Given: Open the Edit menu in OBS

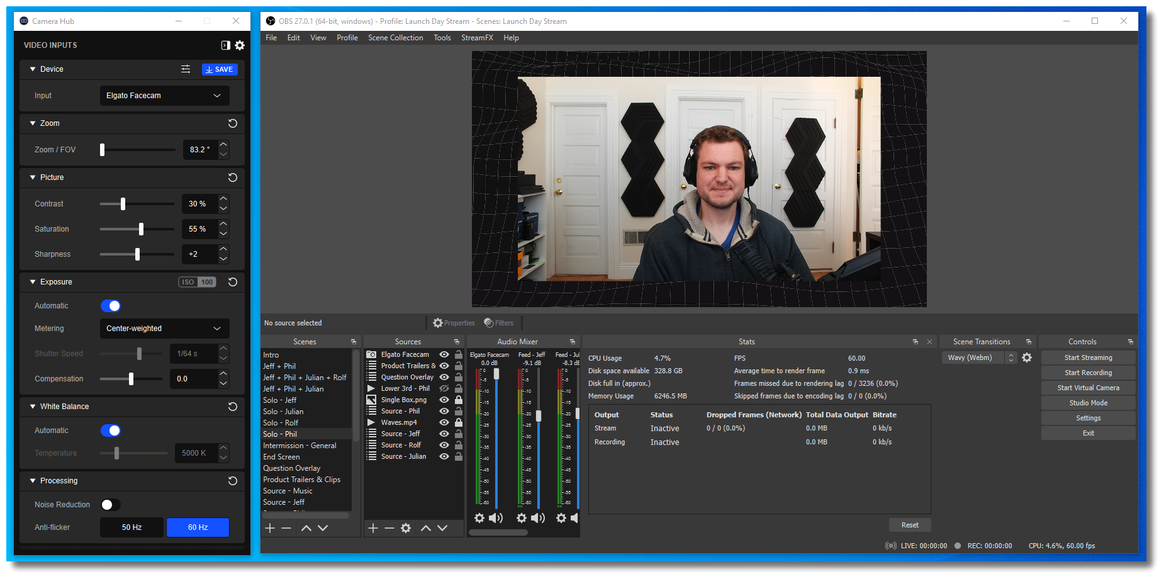Looking at the screenshot, I should click(x=293, y=38).
